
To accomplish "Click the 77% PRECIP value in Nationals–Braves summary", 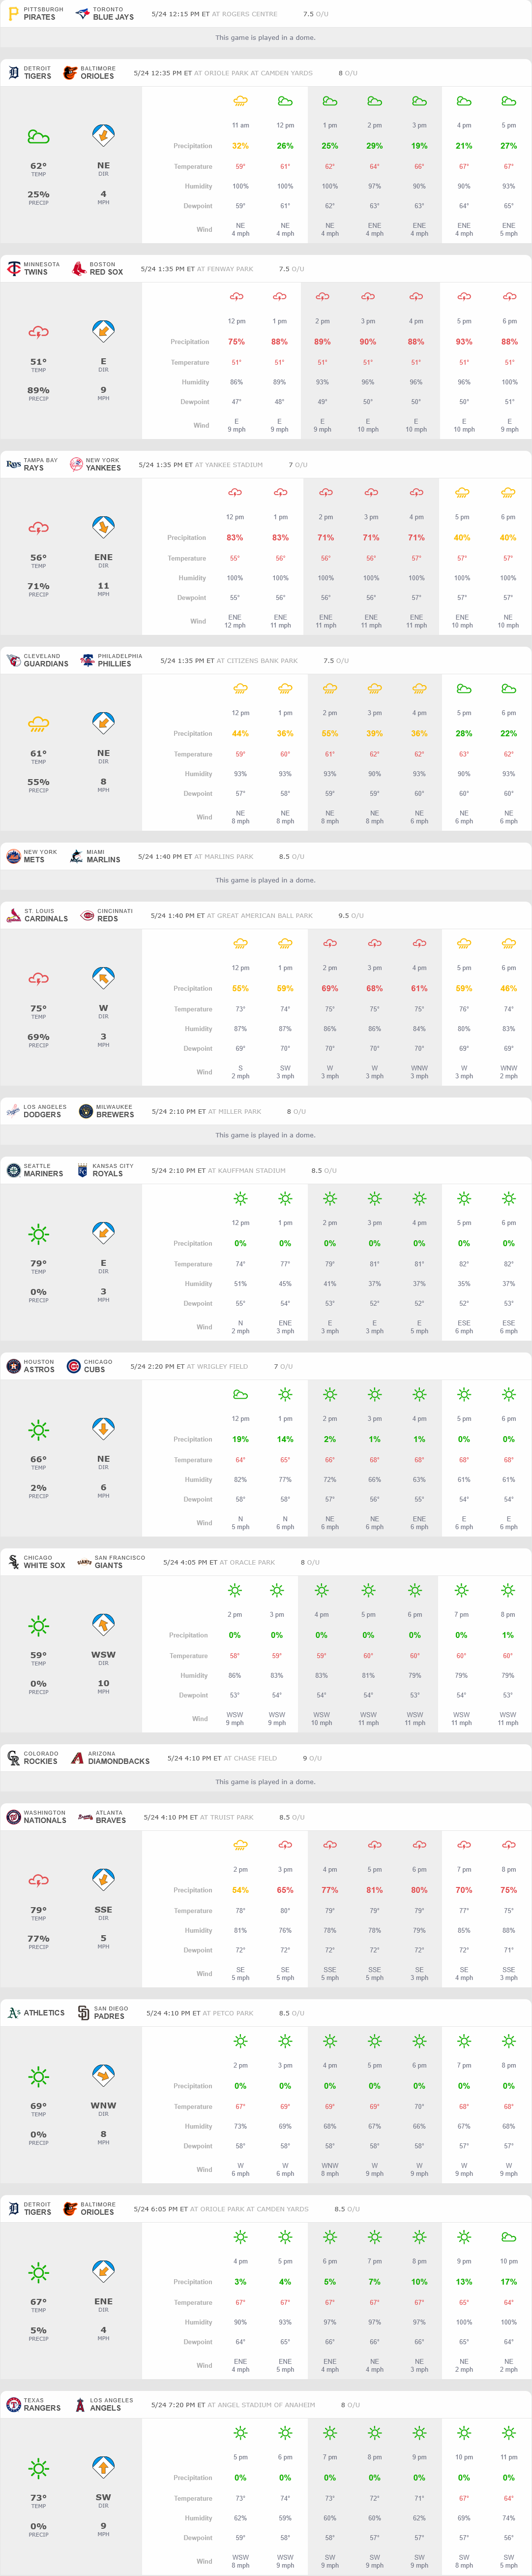I will pyautogui.click(x=38, y=1939).
